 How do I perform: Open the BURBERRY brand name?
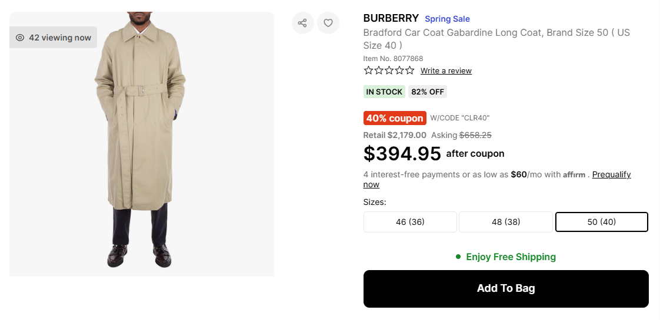[391, 18]
